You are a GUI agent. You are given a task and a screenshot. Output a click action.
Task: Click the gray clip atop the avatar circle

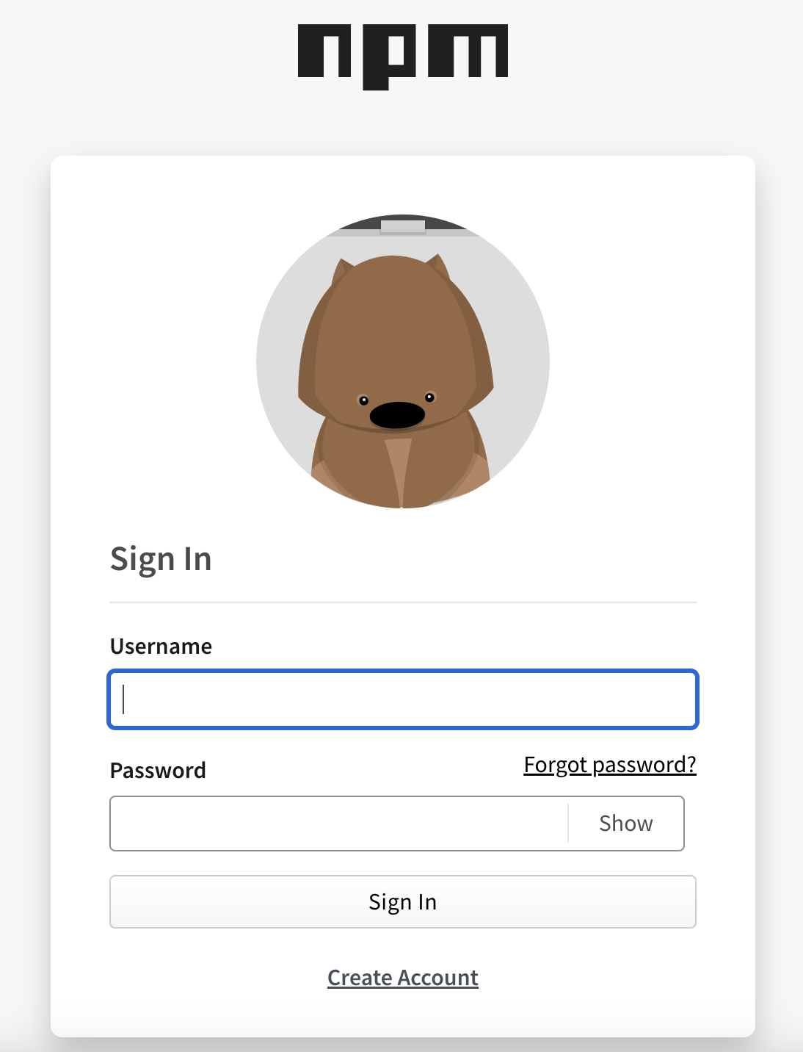coord(403,227)
